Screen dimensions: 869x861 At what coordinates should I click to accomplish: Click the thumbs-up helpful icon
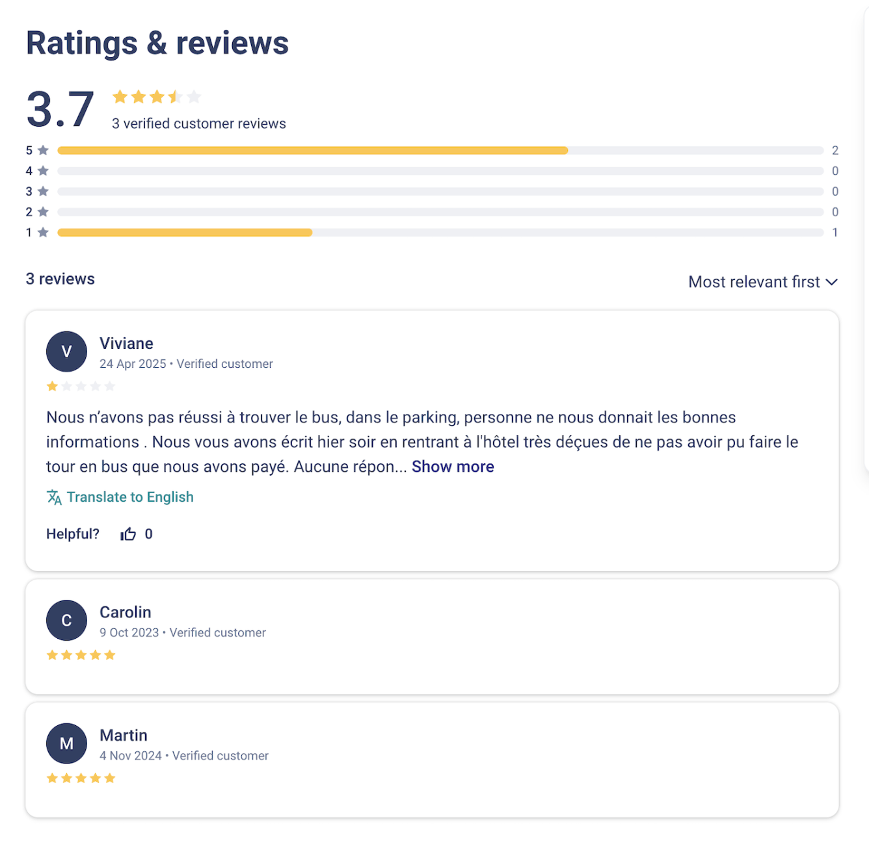pos(128,534)
